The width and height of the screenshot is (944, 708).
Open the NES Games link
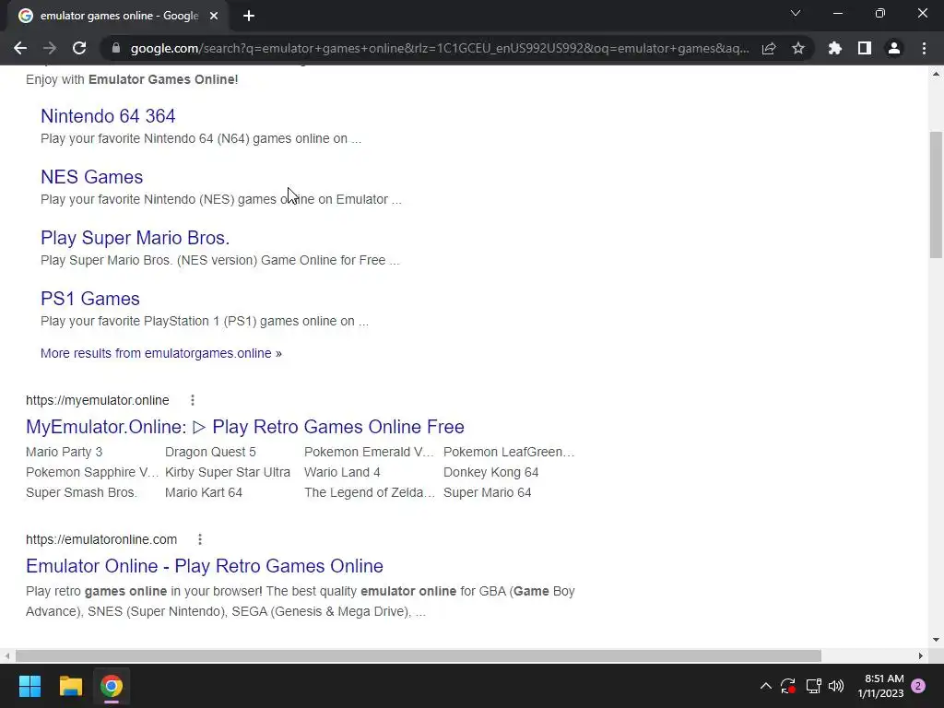click(91, 176)
